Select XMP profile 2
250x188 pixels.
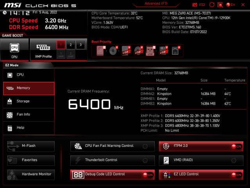pos(71,45)
